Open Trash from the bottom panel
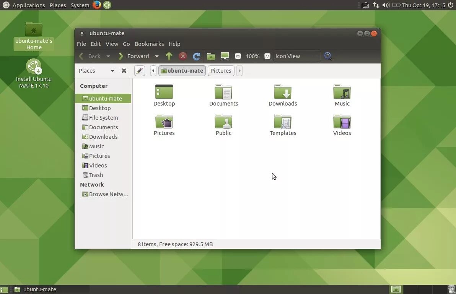 point(451,289)
